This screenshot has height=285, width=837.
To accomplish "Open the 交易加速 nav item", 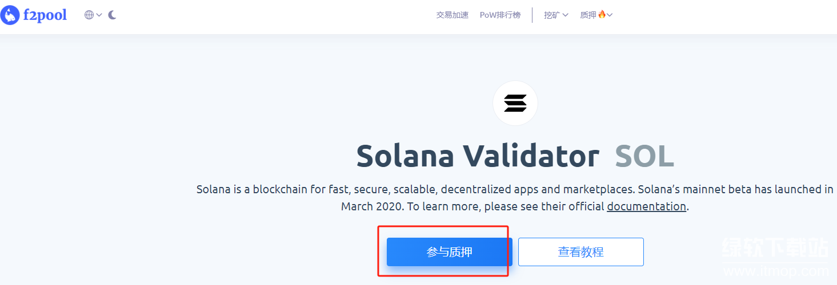I will 452,15.
